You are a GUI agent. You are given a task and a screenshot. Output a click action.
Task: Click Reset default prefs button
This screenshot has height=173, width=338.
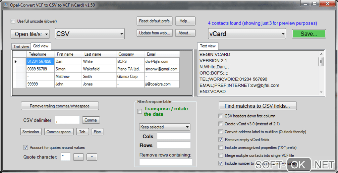[x=154, y=21]
